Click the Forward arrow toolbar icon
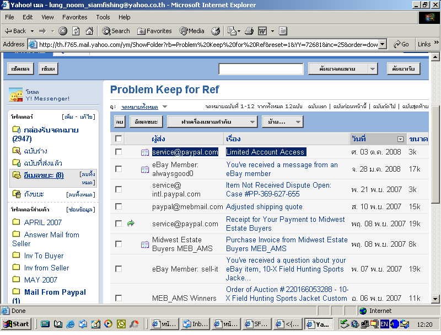The image size is (441, 335). tap(43, 31)
